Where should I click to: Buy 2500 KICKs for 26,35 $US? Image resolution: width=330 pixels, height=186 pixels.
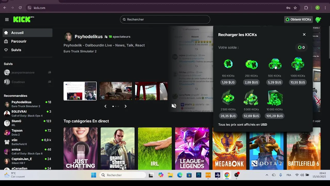point(228,116)
